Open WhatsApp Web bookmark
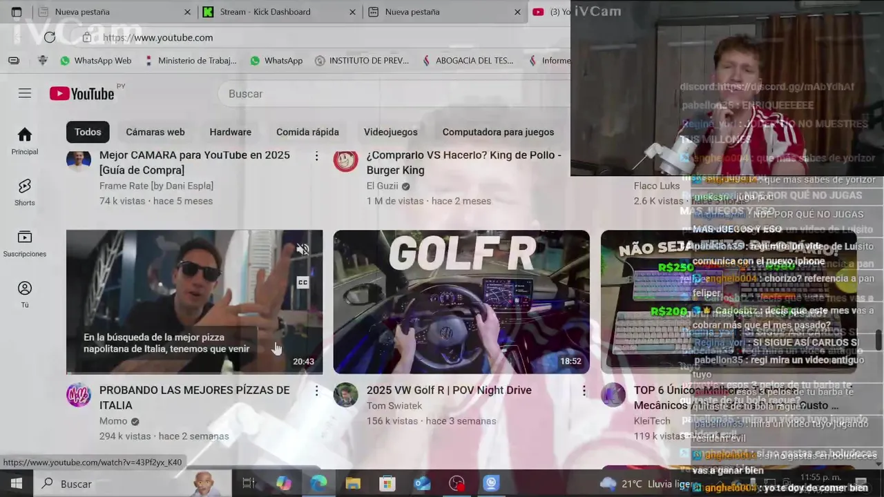Screen dimensions: 884x497 [x=95, y=61]
